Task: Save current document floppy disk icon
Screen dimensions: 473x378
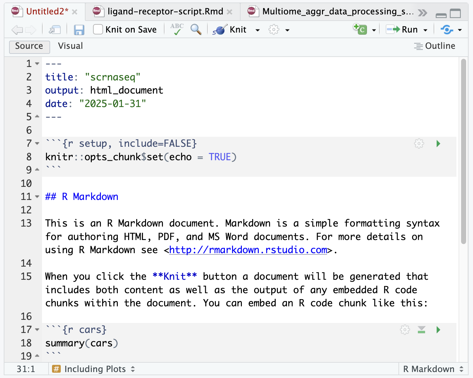Action: pos(79,30)
